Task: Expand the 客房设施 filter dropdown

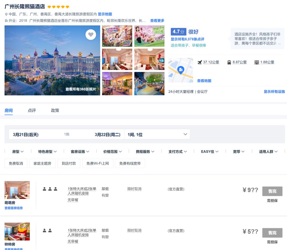Action: pos(80,152)
